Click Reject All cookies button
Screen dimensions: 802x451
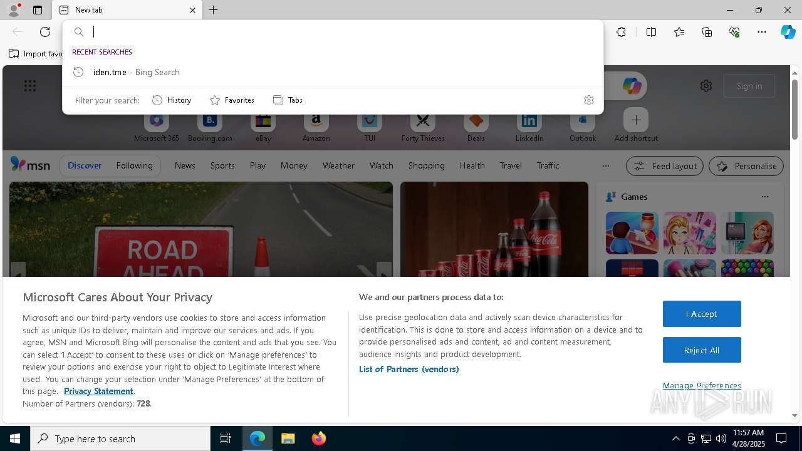[702, 350]
